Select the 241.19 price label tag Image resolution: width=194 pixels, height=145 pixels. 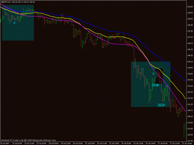point(161,105)
